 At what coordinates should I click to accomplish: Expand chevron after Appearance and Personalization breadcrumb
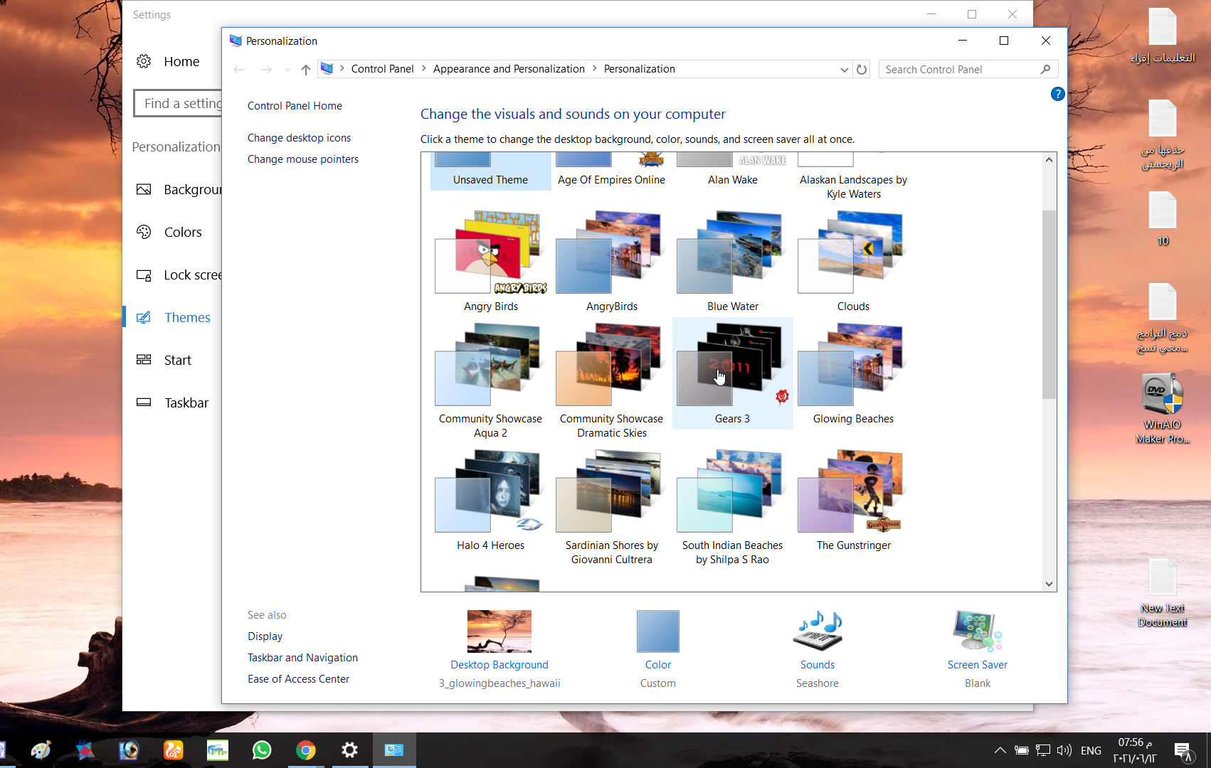pyautogui.click(x=594, y=69)
